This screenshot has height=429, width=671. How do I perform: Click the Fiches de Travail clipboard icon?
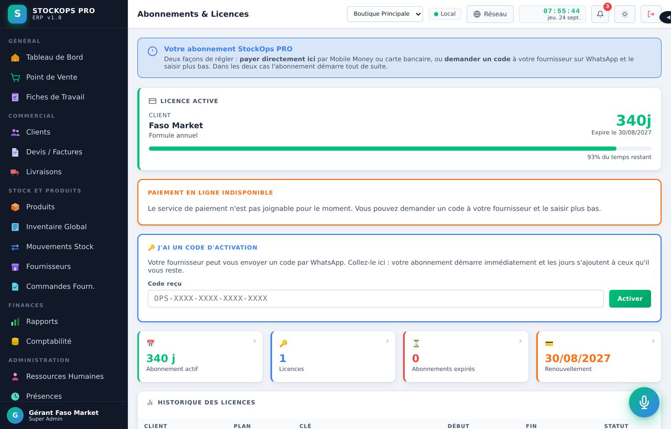[15, 97]
